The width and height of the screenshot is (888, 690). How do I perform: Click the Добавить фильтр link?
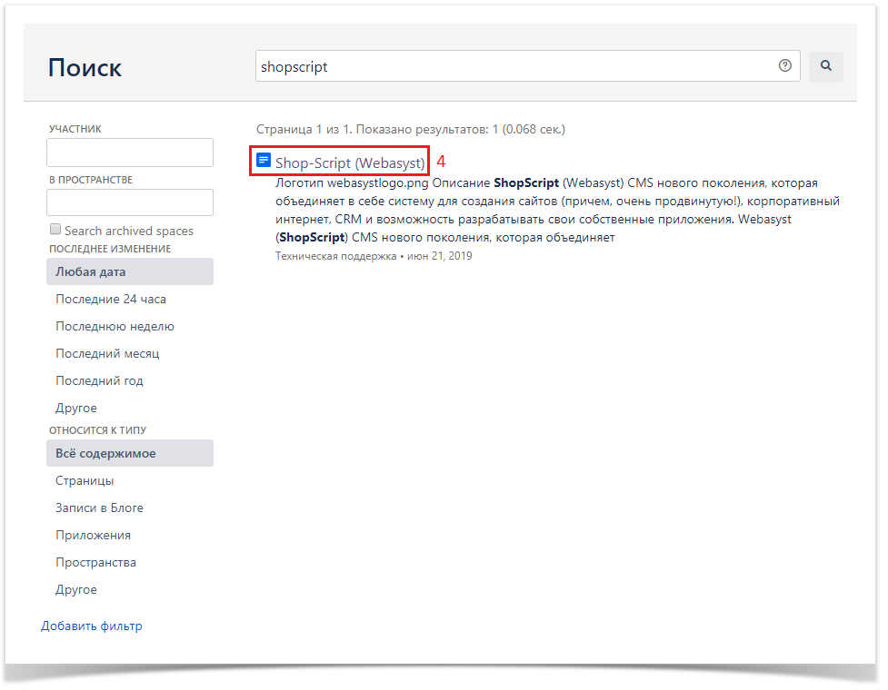tap(92, 626)
